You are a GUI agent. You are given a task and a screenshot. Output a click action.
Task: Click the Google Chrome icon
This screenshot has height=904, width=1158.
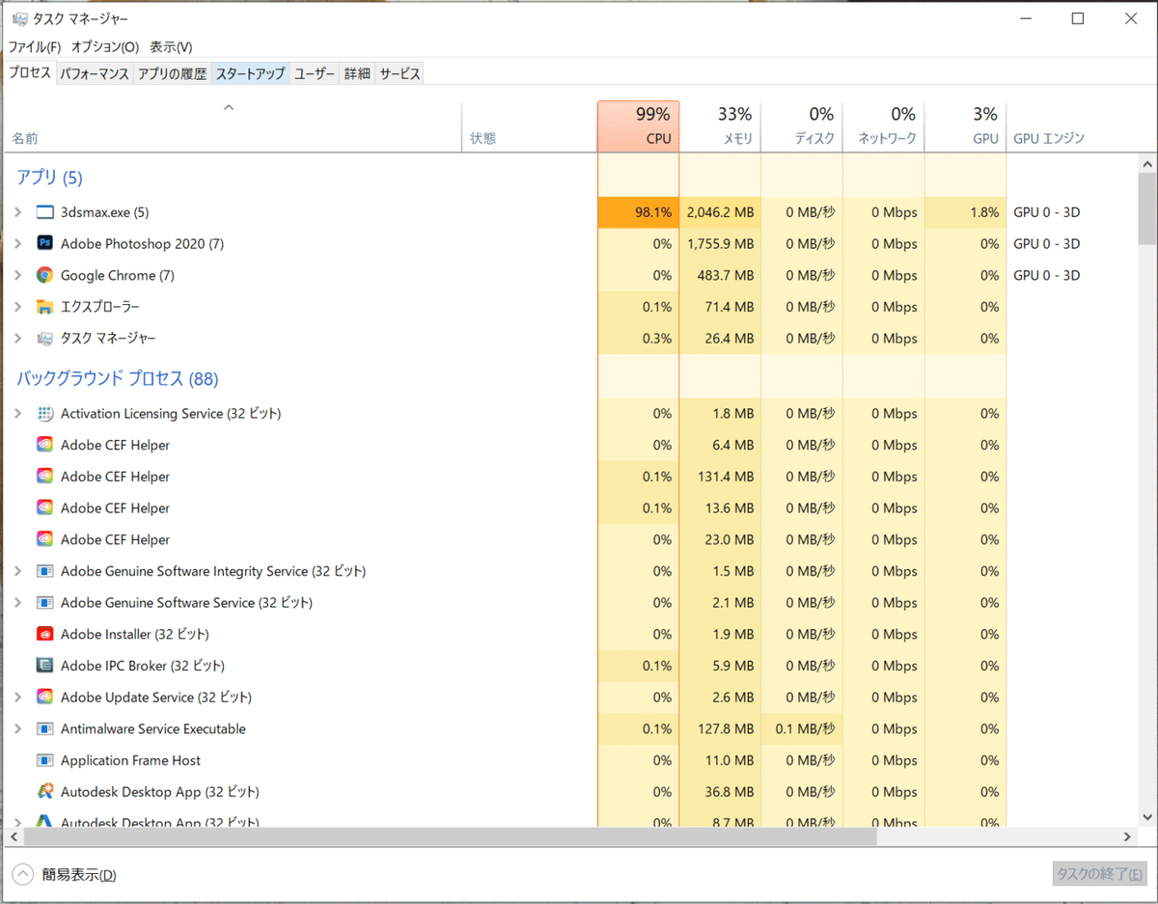coord(44,275)
